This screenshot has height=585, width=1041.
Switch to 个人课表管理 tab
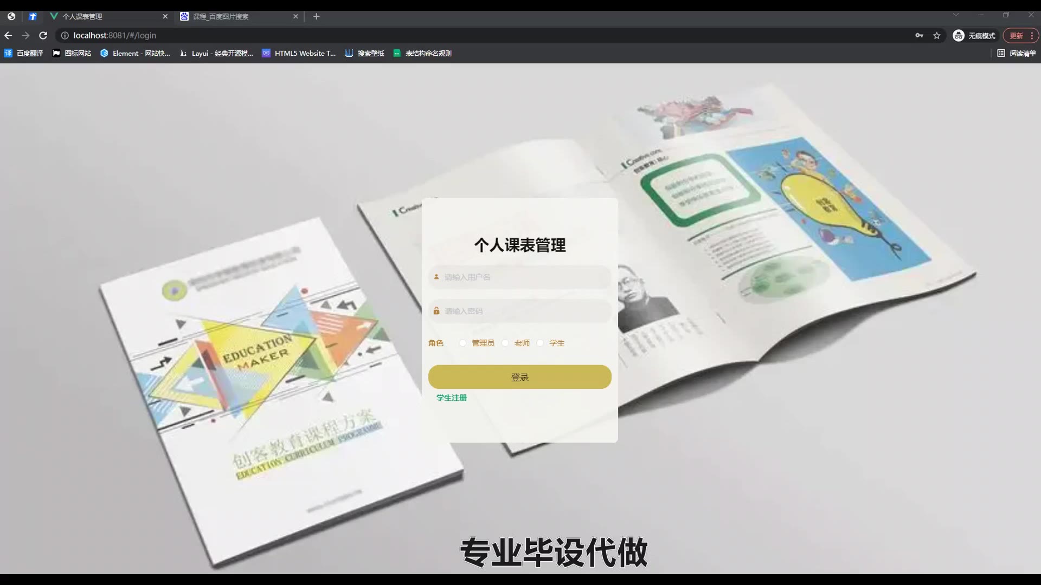pos(108,16)
